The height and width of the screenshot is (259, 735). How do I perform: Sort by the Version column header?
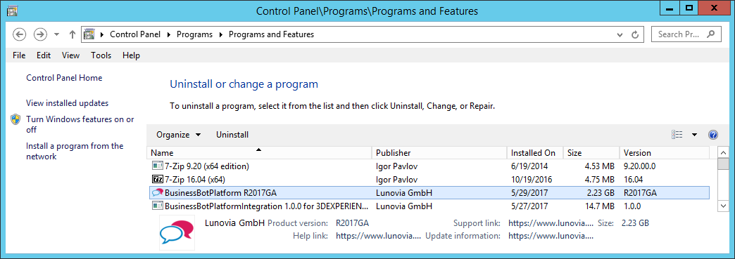click(x=664, y=153)
